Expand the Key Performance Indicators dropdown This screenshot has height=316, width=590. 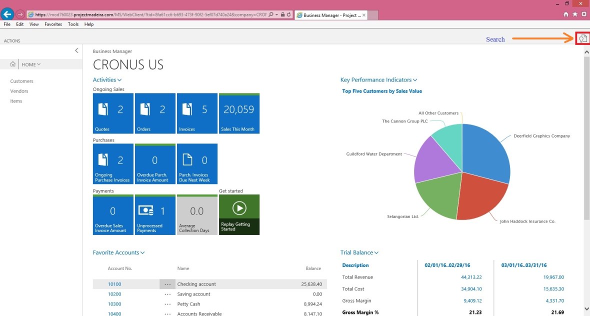pyautogui.click(x=378, y=80)
